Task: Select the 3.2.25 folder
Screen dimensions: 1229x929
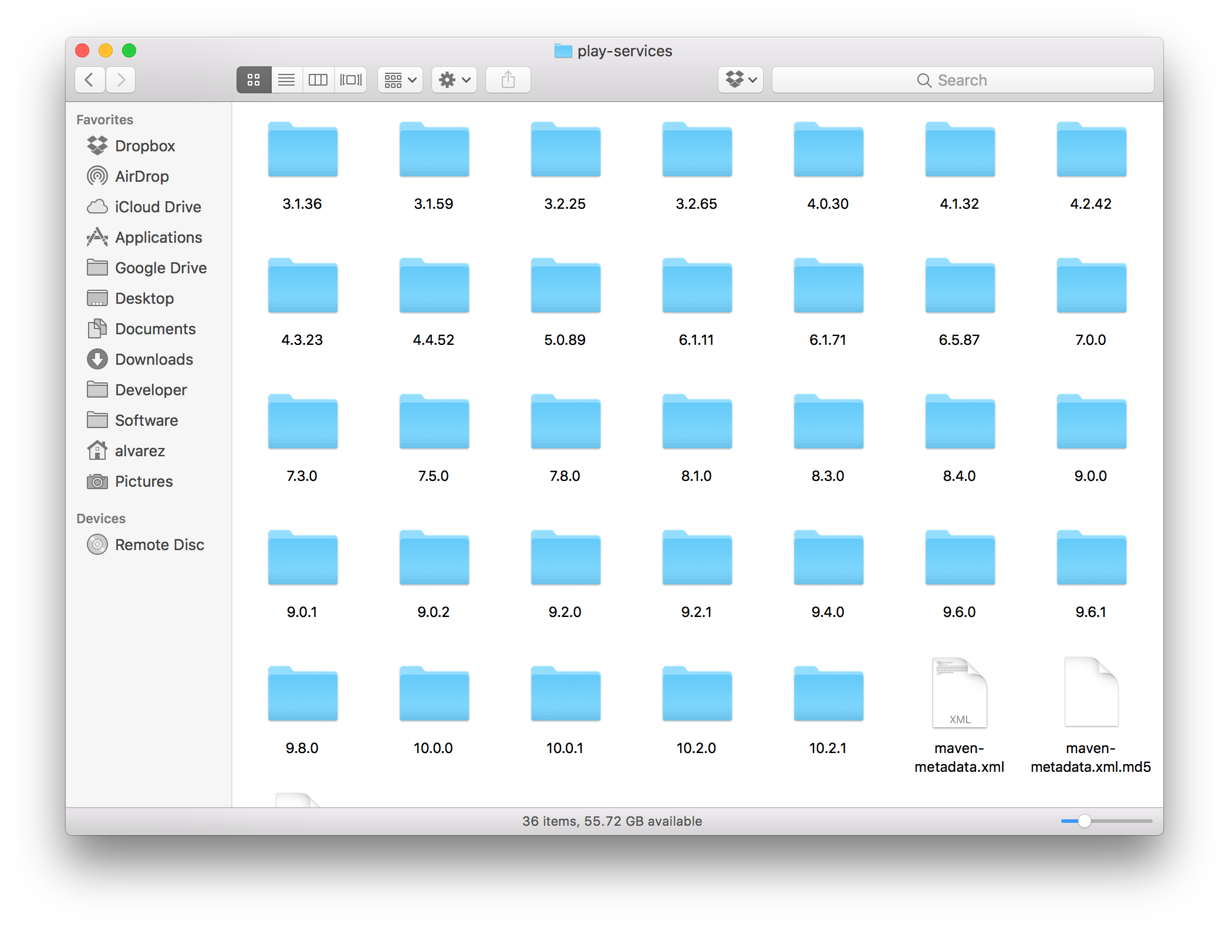Action: coord(566,150)
